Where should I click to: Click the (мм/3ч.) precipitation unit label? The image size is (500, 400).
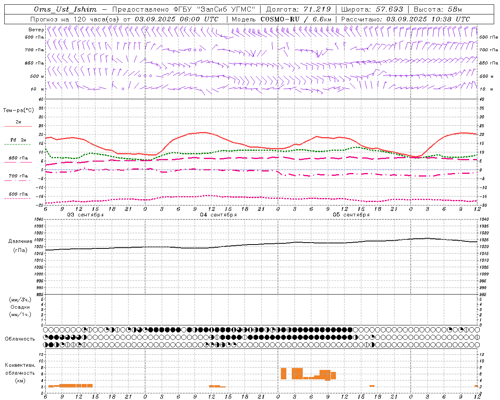coord(20,300)
